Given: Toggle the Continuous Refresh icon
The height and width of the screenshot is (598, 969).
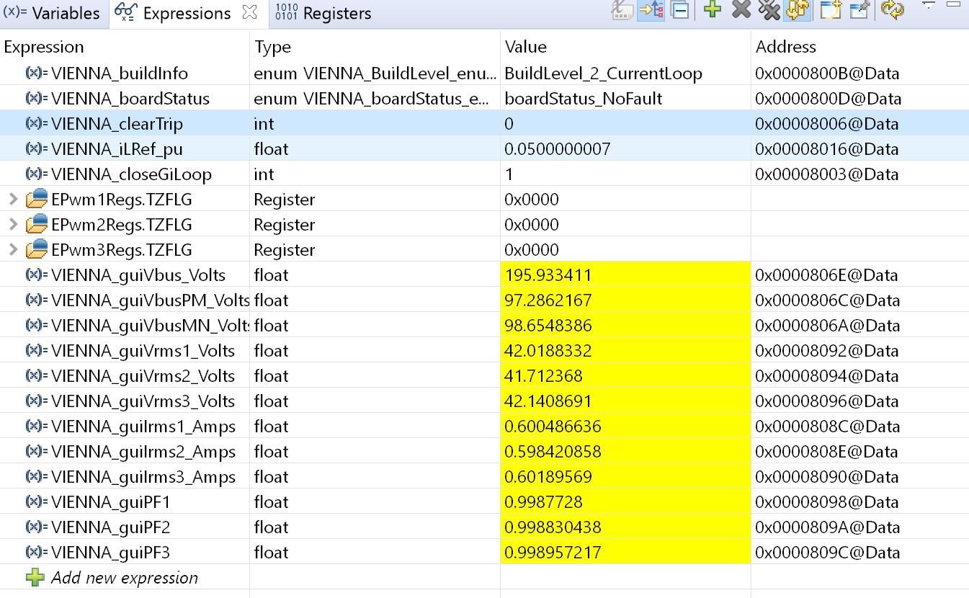Looking at the screenshot, I should pyautogui.click(x=798, y=10).
